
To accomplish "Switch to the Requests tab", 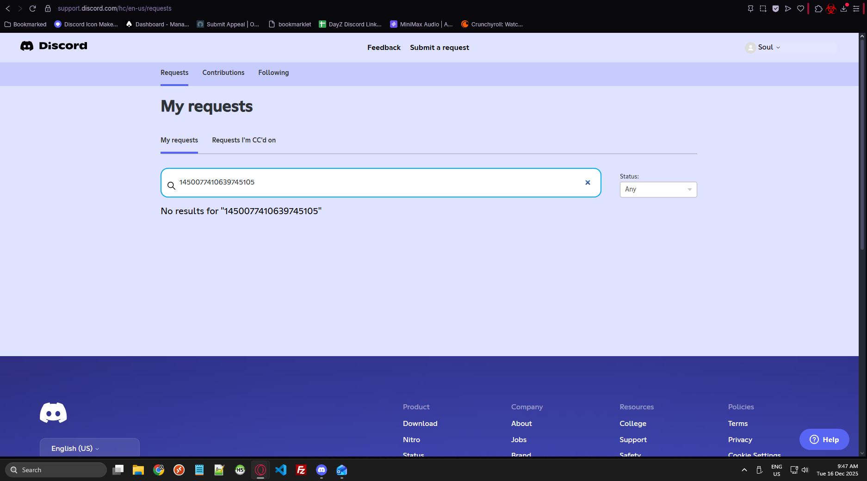I will [174, 73].
